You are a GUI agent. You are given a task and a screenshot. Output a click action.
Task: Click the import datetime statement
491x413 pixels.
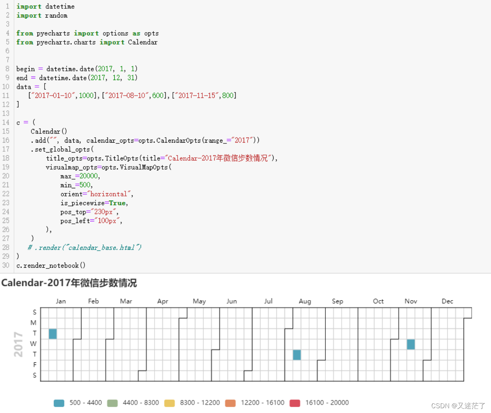pyautogui.click(x=45, y=6)
